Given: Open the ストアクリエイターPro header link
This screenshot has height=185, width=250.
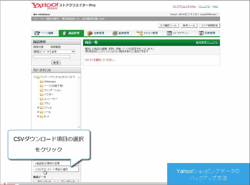Looking at the screenshot, I should tap(184, 6).
